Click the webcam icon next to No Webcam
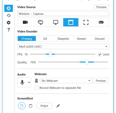The image size is (116, 113). click(37, 81)
